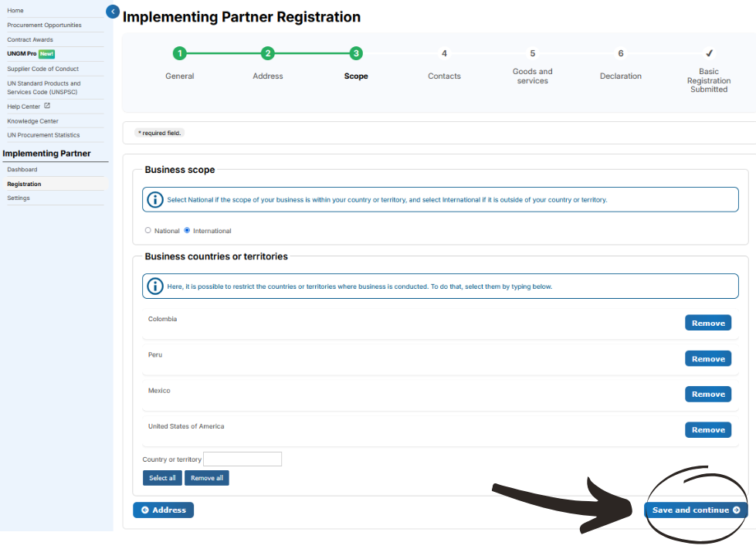Click the Country or territory input field

tap(242, 459)
